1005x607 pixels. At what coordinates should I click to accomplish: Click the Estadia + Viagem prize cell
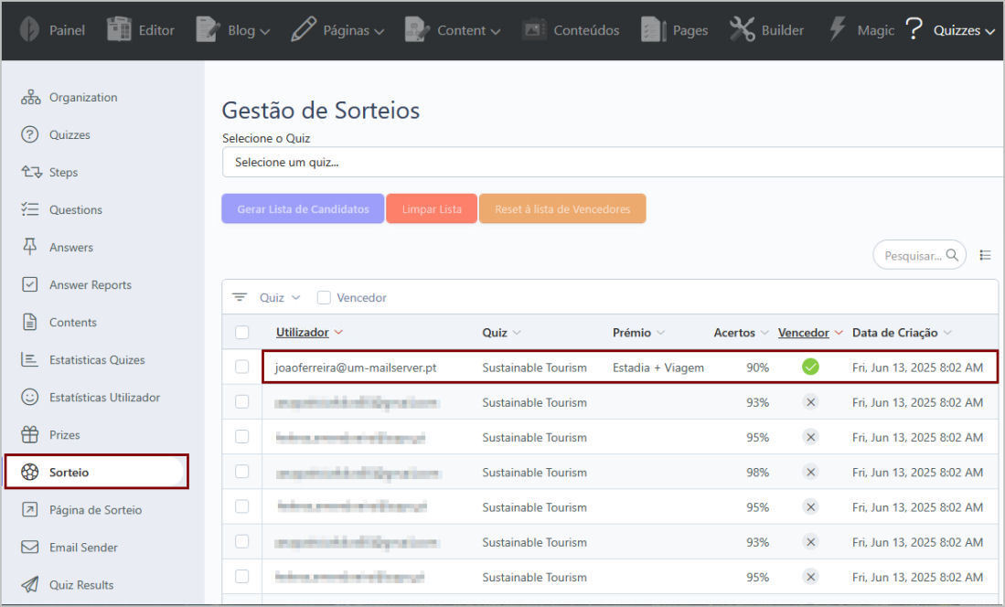[658, 367]
